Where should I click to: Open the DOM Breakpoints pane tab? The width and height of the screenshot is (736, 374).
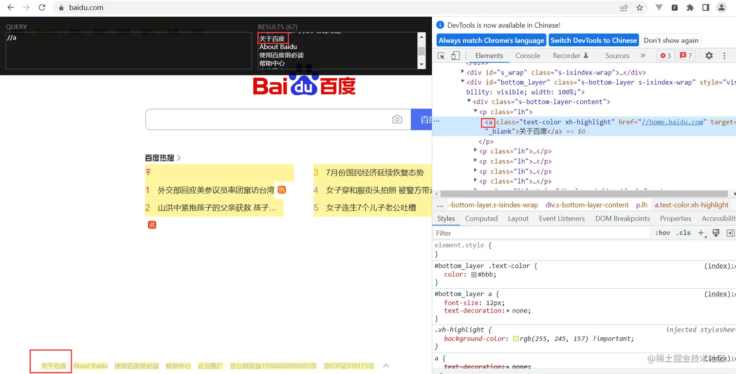[623, 219]
